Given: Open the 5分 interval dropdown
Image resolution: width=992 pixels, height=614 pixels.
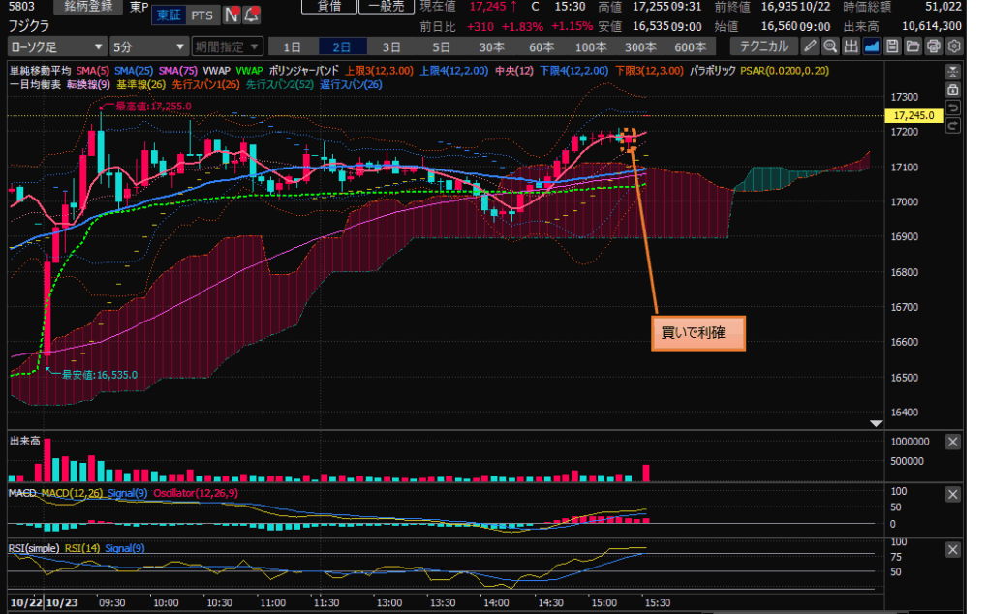Looking at the screenshot, I should pos(148,46).
